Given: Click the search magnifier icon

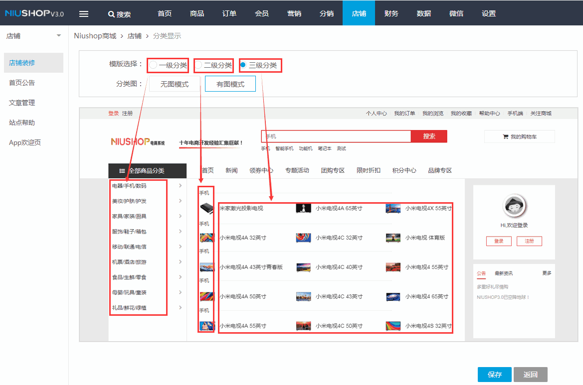Looking at the screenshot, I should pyautogui.click(x=111, y=14).
